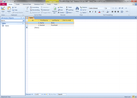Run the Spelling check
Viewport: 137px width, 98px height.
(x=70, y=10)
